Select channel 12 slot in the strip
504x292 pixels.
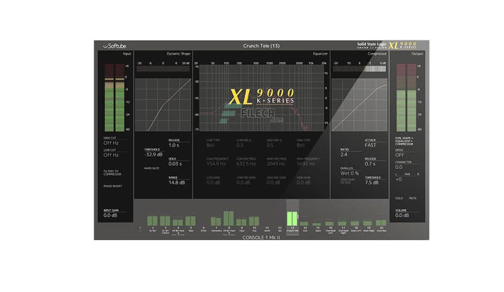click(x=280, y=229)
